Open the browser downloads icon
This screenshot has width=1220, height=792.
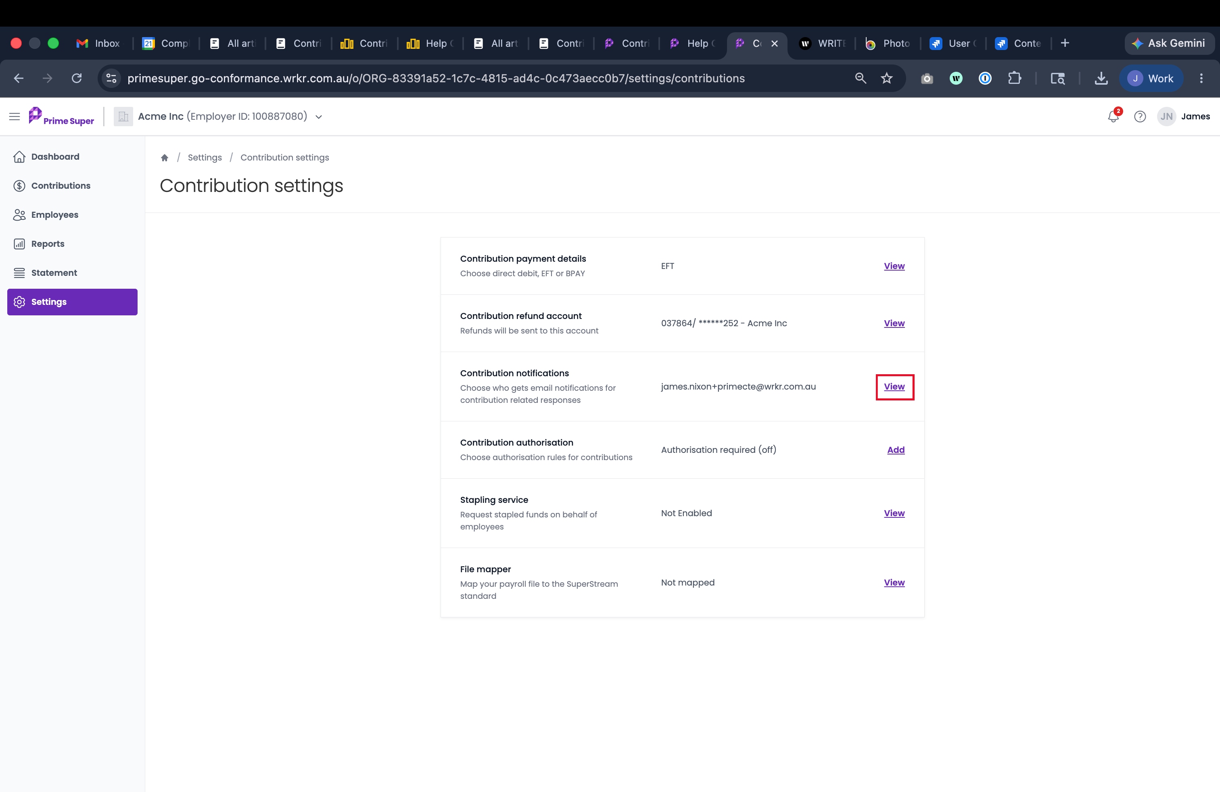(x=1101, y=78)
